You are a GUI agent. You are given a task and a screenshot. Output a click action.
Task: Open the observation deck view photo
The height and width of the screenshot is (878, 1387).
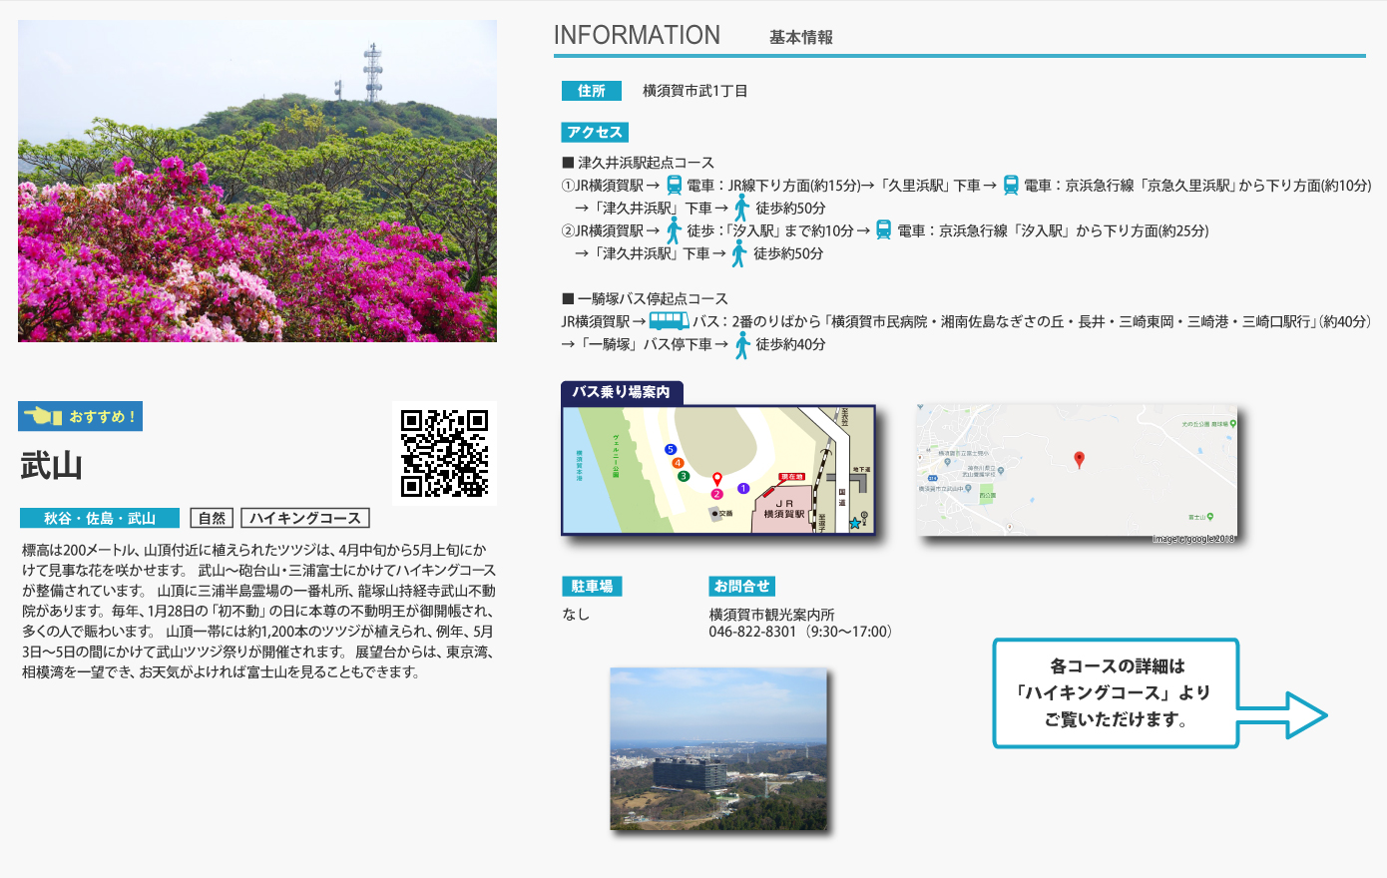pyautogui.click(x=718, y=749)
